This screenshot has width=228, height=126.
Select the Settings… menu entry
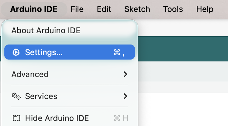(44, 52)
